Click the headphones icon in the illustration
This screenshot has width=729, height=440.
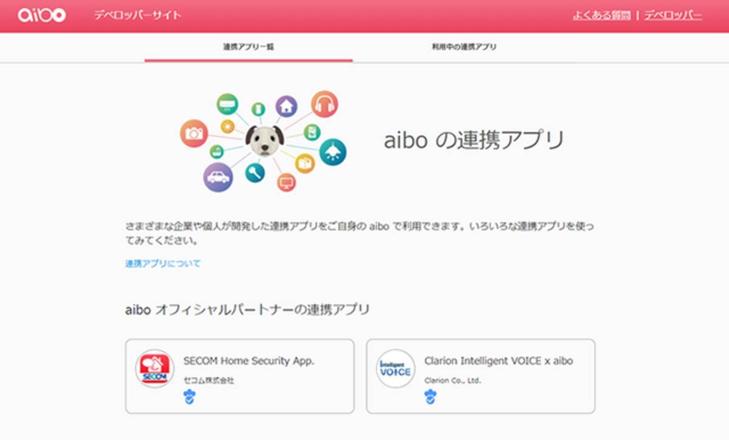click(x=325, y=104)
